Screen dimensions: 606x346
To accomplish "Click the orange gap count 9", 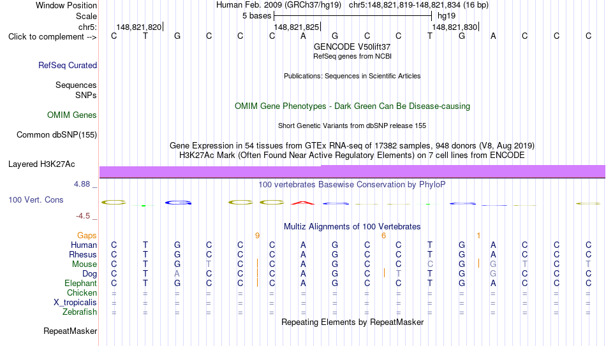I will [x=258, y=236].
